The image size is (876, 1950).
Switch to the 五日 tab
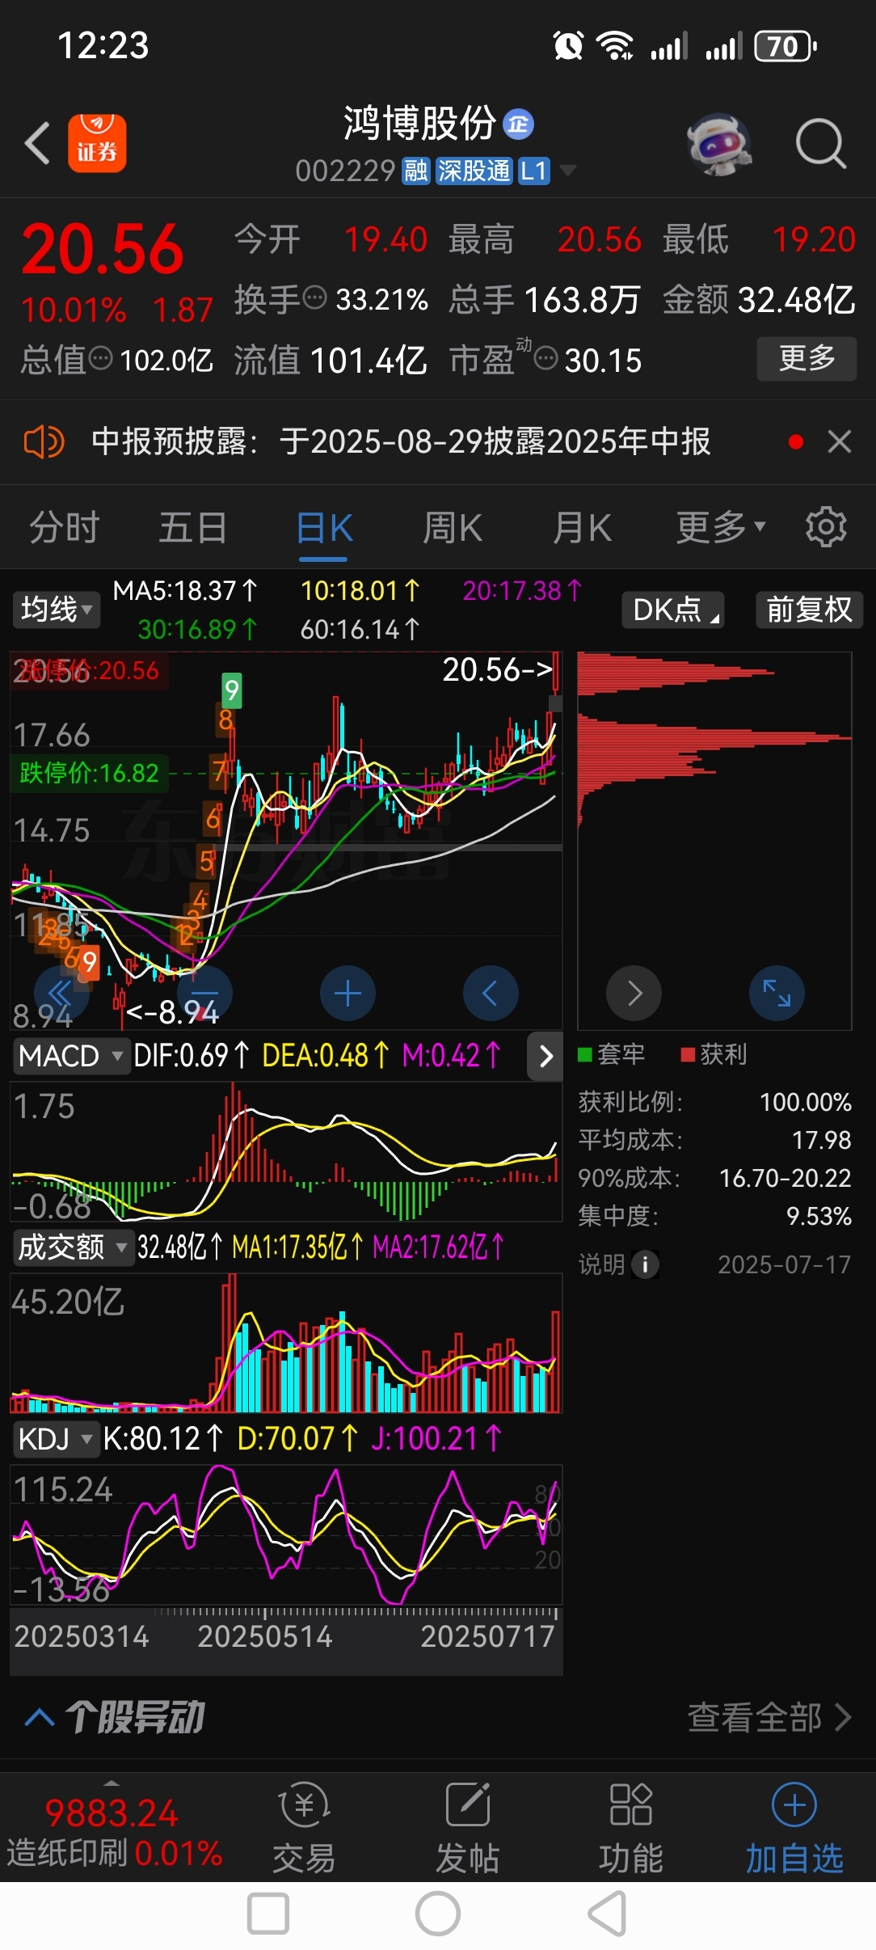click(x=192, y=528)
